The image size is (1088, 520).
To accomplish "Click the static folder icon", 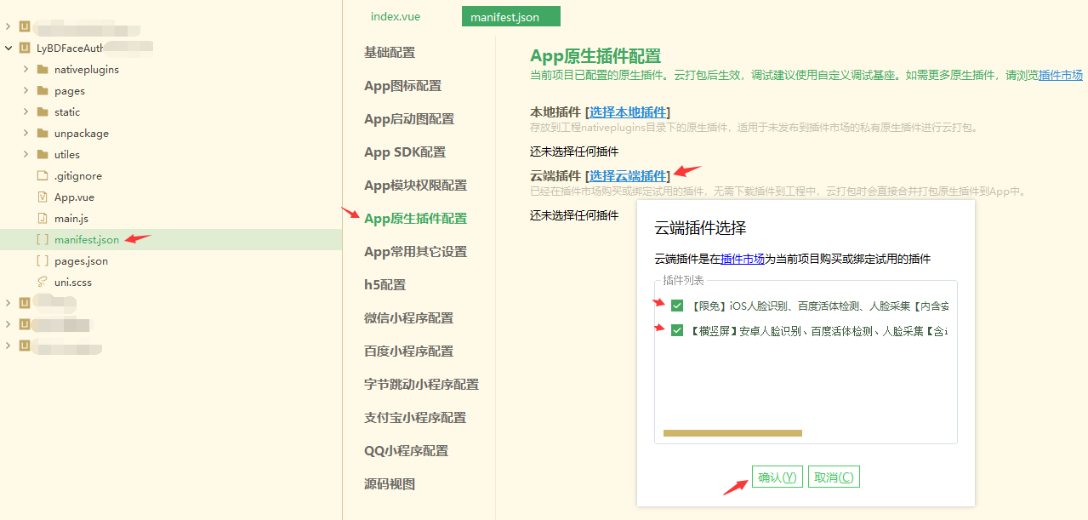I will [x=41, y=111].
